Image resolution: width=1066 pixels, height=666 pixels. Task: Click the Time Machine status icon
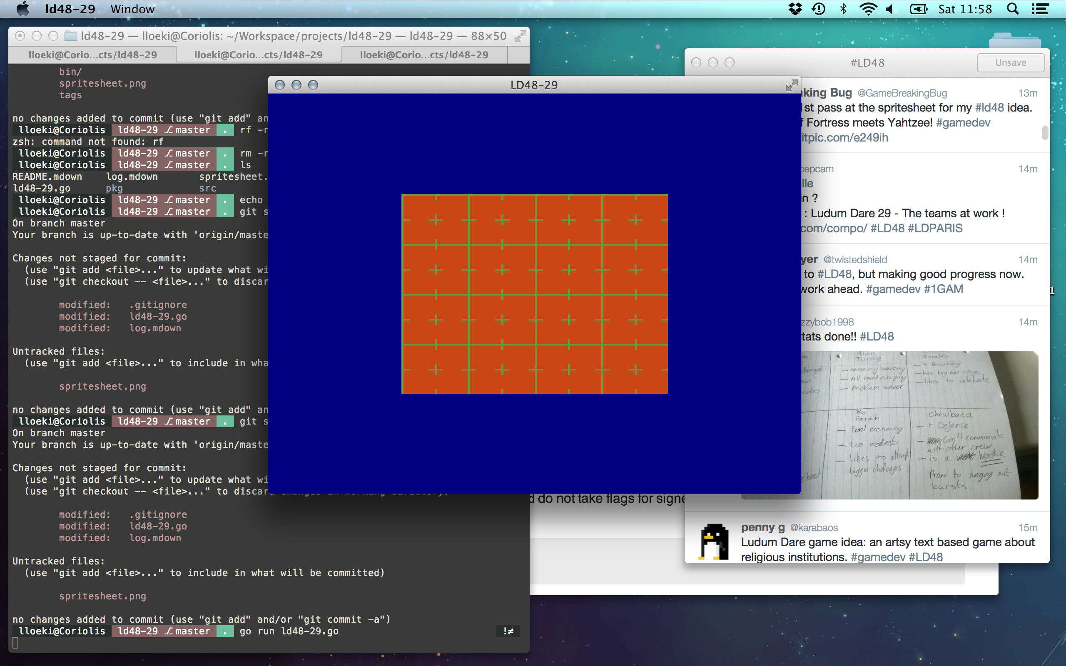[x=818, y=9]
